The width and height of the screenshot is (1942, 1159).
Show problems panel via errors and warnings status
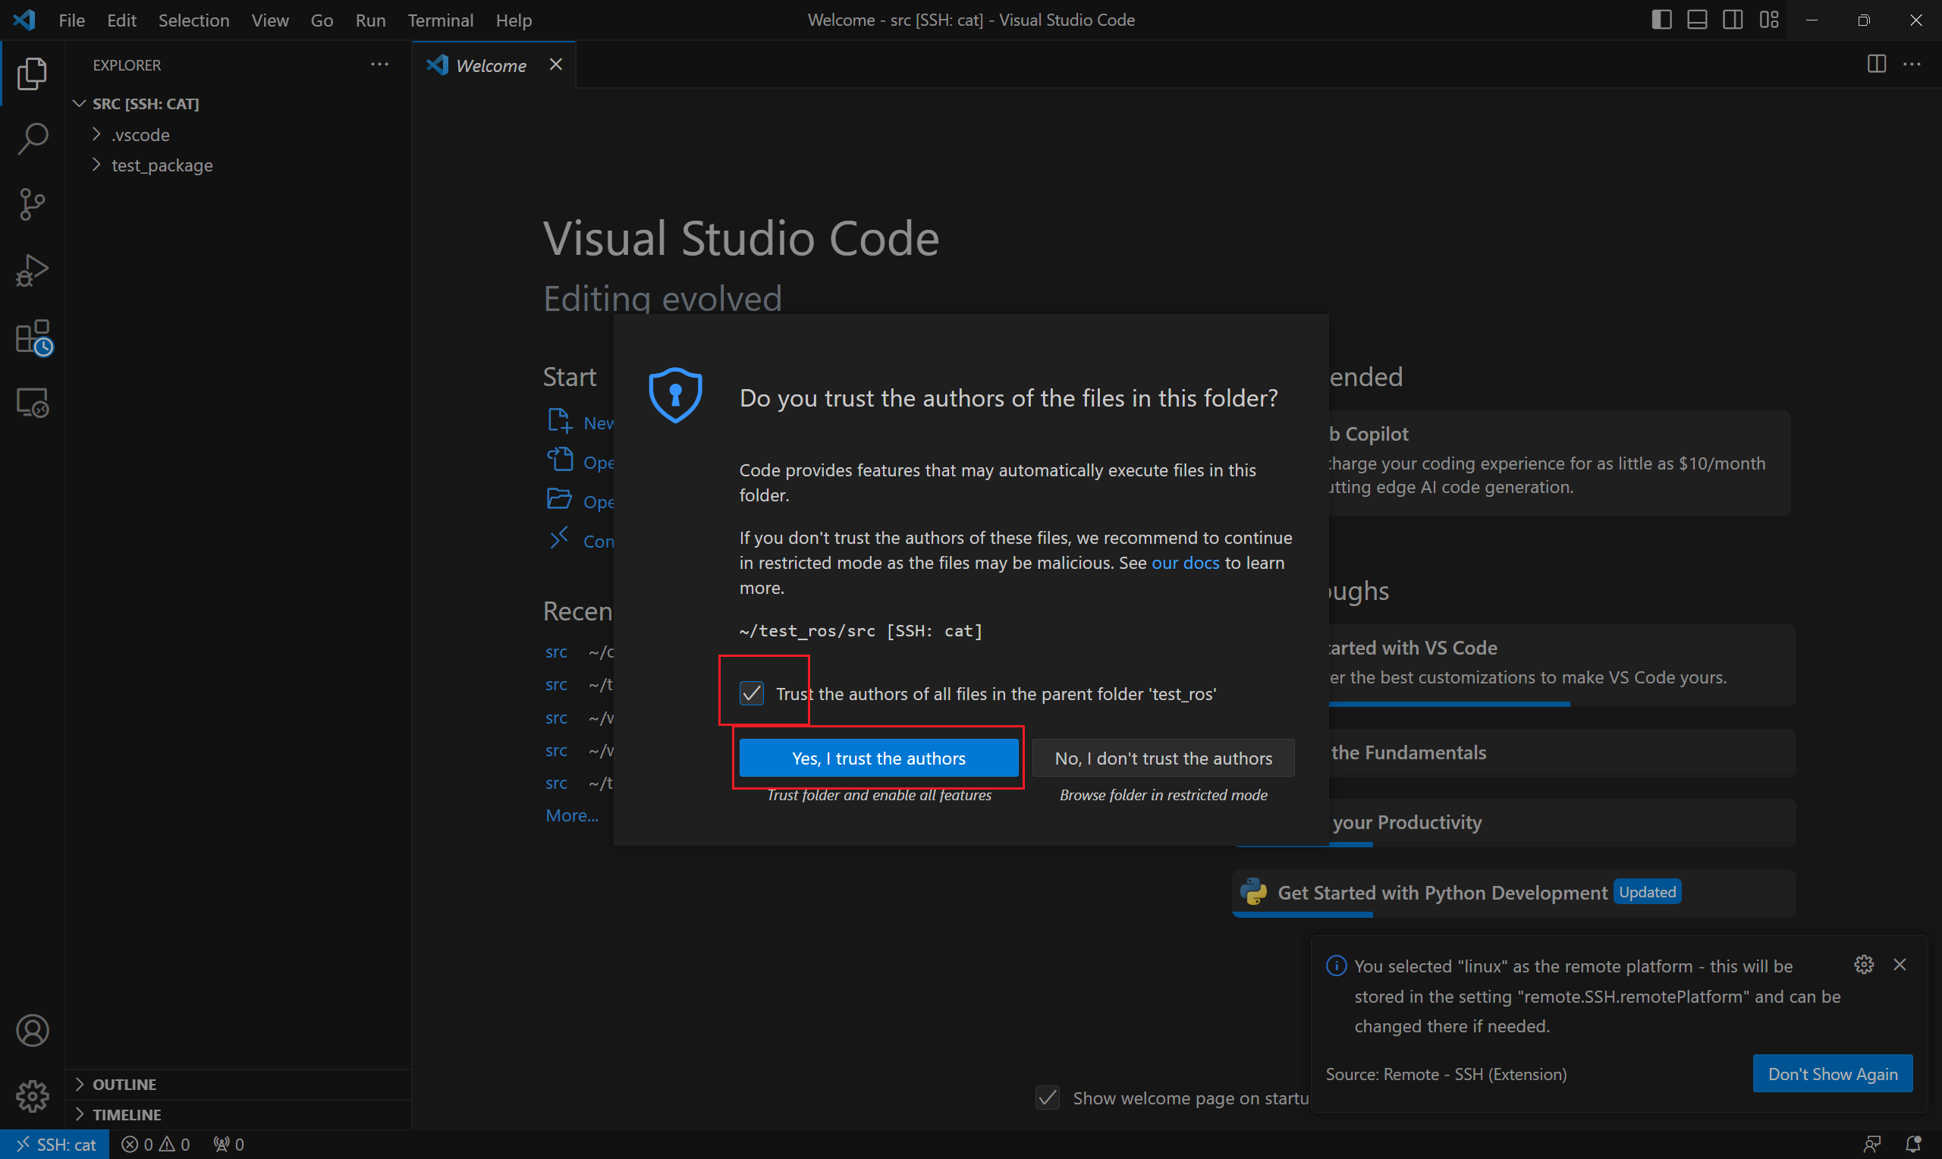156,1144
